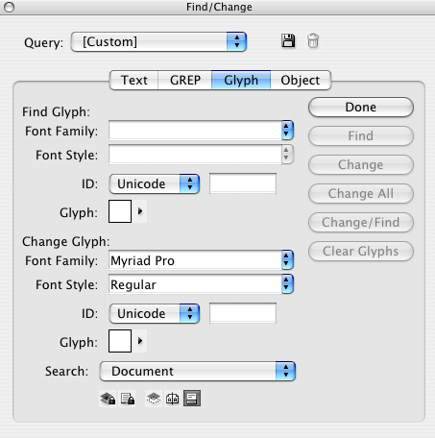
Task: Open Change Glyph picker arrow
Action: [140, 341]
